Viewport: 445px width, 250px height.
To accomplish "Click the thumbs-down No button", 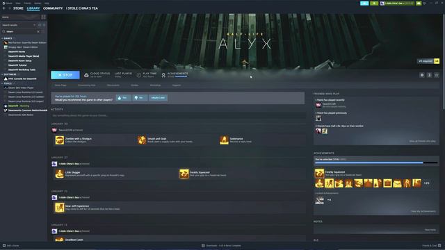I will pos(140,98).
